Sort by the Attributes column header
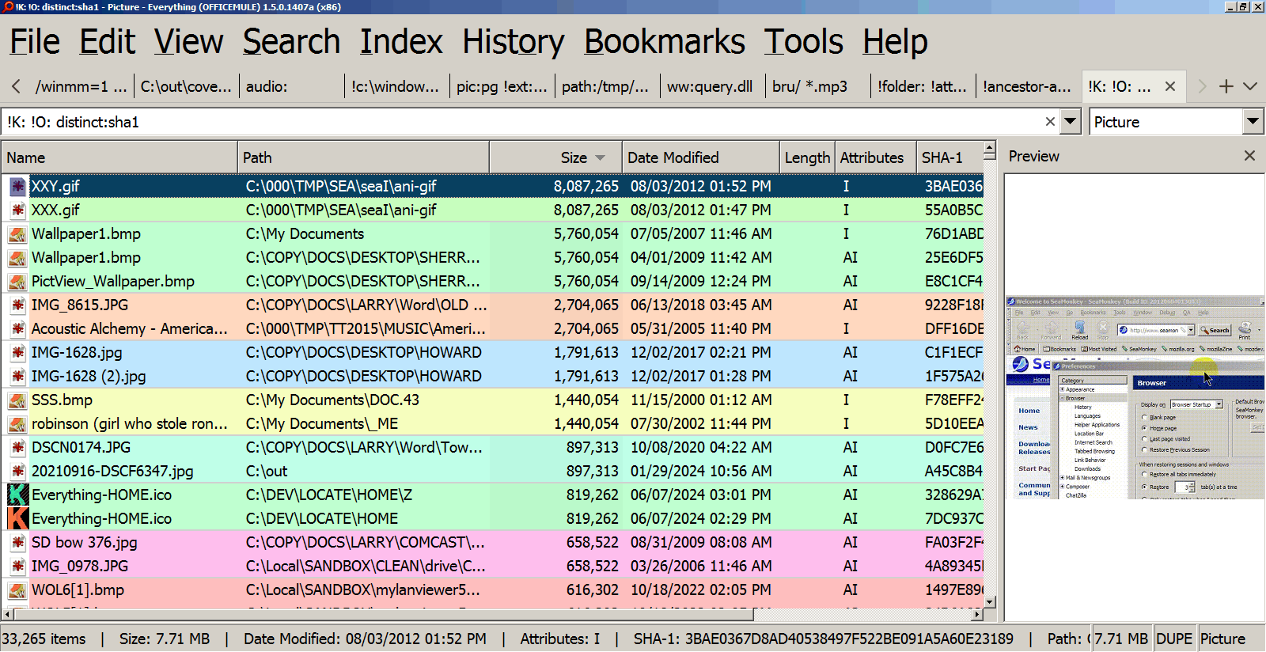Viewport: 1266px width, 652px height. pyautogui.click(x=875, y=157)
